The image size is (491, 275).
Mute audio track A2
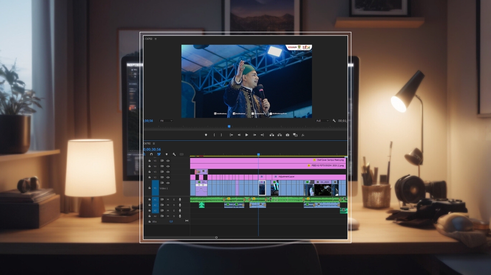(168, 205)
